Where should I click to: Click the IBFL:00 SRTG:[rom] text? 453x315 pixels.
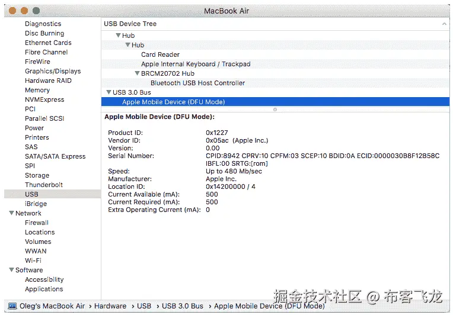click(x=237, y=163)
